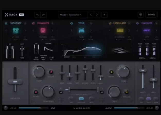The height and width of the screenshot is (115, 161).
Task: Click the LOW EQ fader
Action: coord(70,76)
